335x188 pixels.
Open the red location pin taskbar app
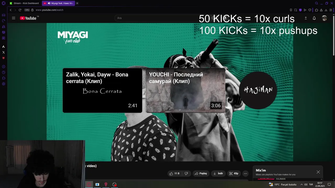[106, 185]
